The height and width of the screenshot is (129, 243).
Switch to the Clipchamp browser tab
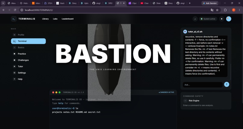point(133,3)
